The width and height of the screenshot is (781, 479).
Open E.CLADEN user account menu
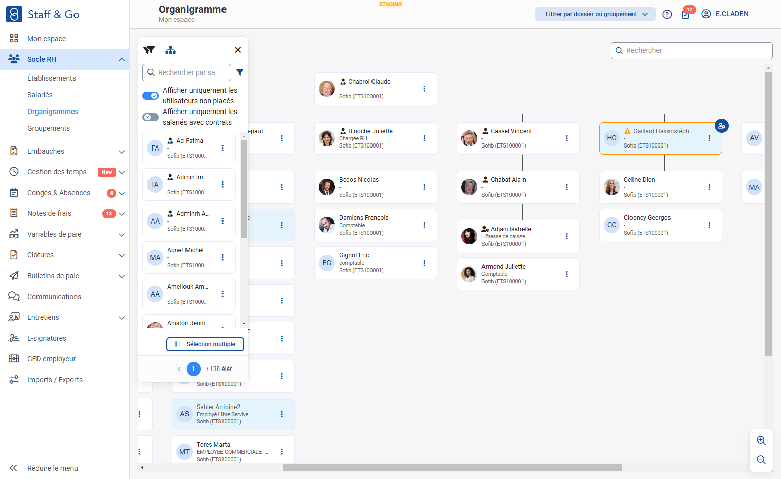coord(725,14)
